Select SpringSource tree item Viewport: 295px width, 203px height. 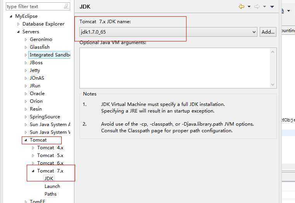click(x=45, y=117)
